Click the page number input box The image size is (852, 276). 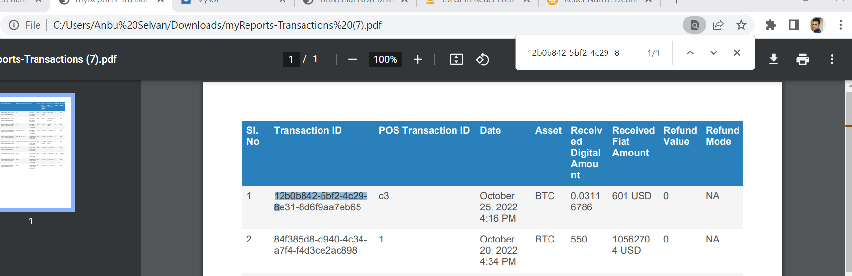tap(291, 59)
